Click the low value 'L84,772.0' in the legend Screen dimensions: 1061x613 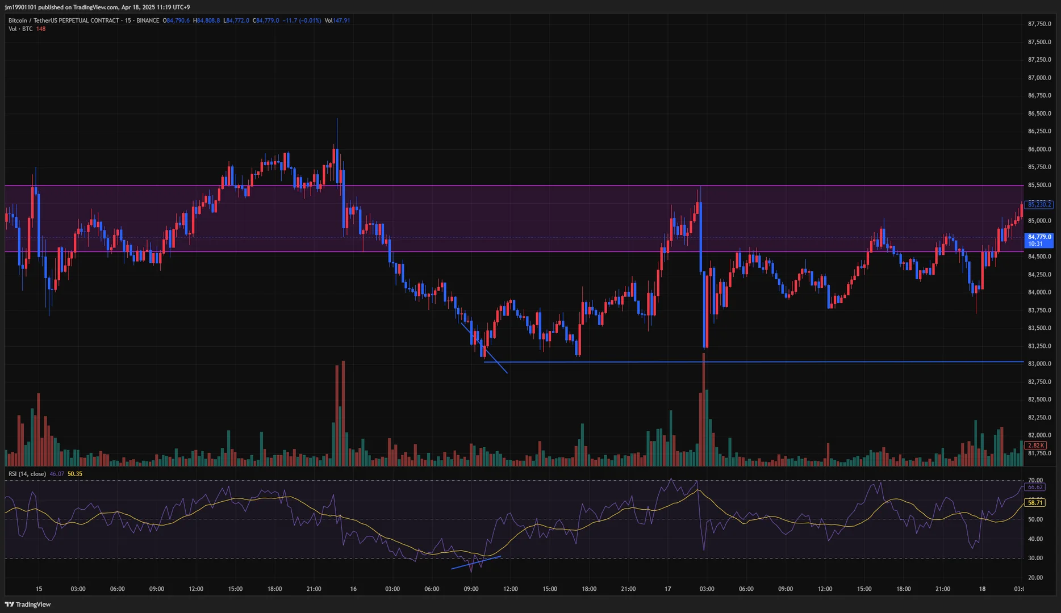click(236, 20)
